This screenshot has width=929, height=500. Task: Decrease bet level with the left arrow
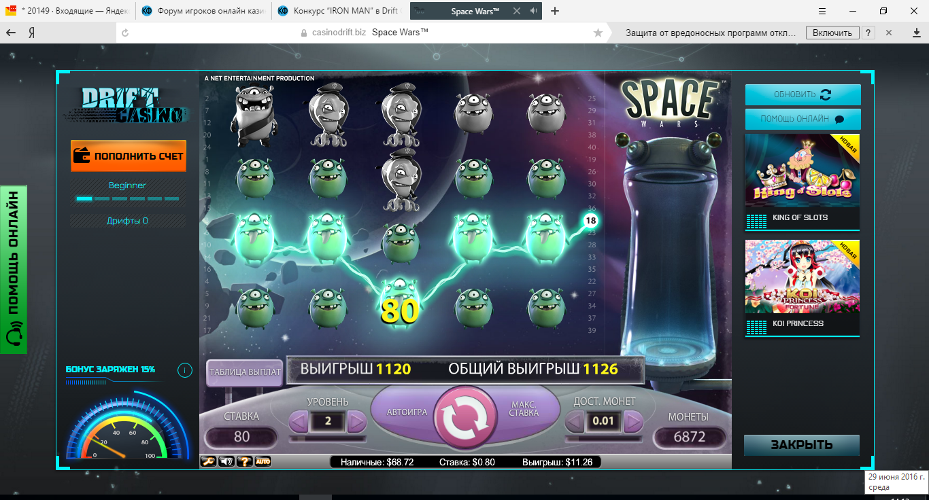298,422
